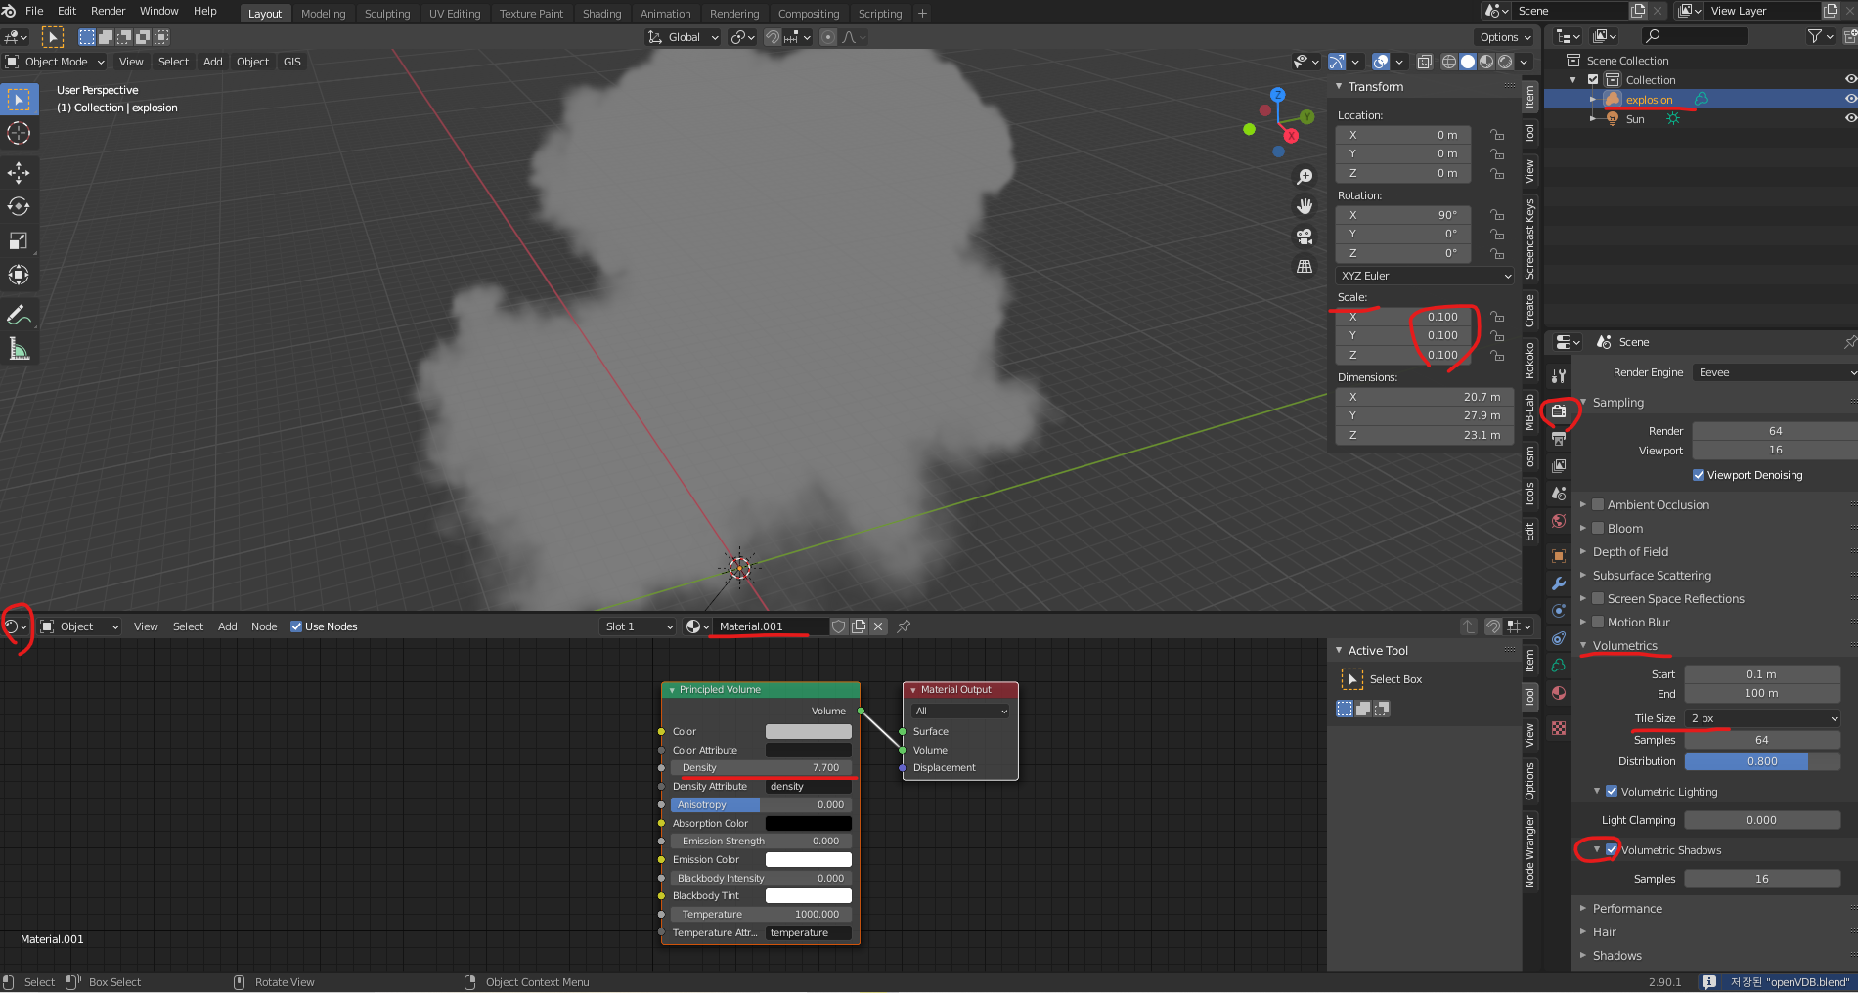Screen dimensions: 1858x993
Task: Open Object properties tab icon
Action: click(1559, 556)
